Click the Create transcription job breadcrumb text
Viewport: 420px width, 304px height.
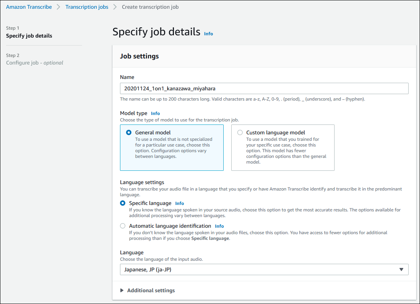pos(150,7)
